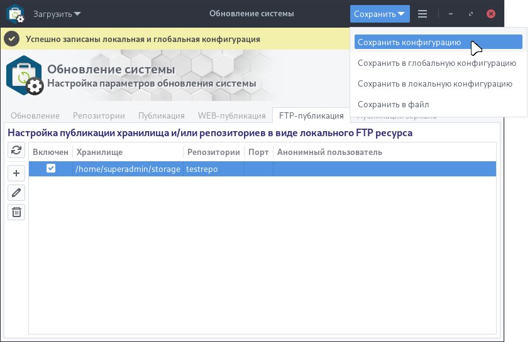
Task: Click the testrepo repository cell
Action: [214, 169]
